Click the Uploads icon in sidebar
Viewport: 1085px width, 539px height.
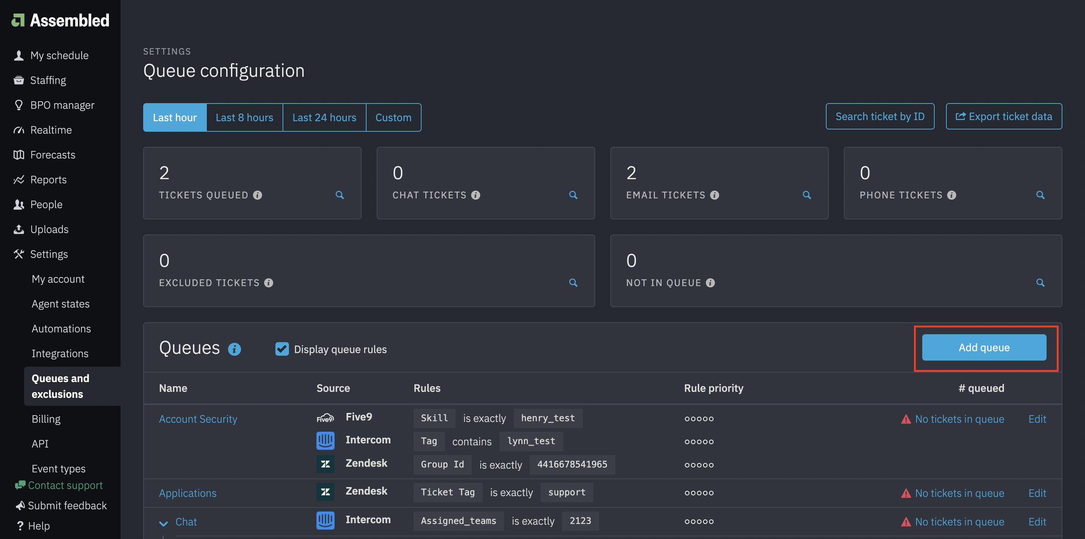[x=19, y=229]
